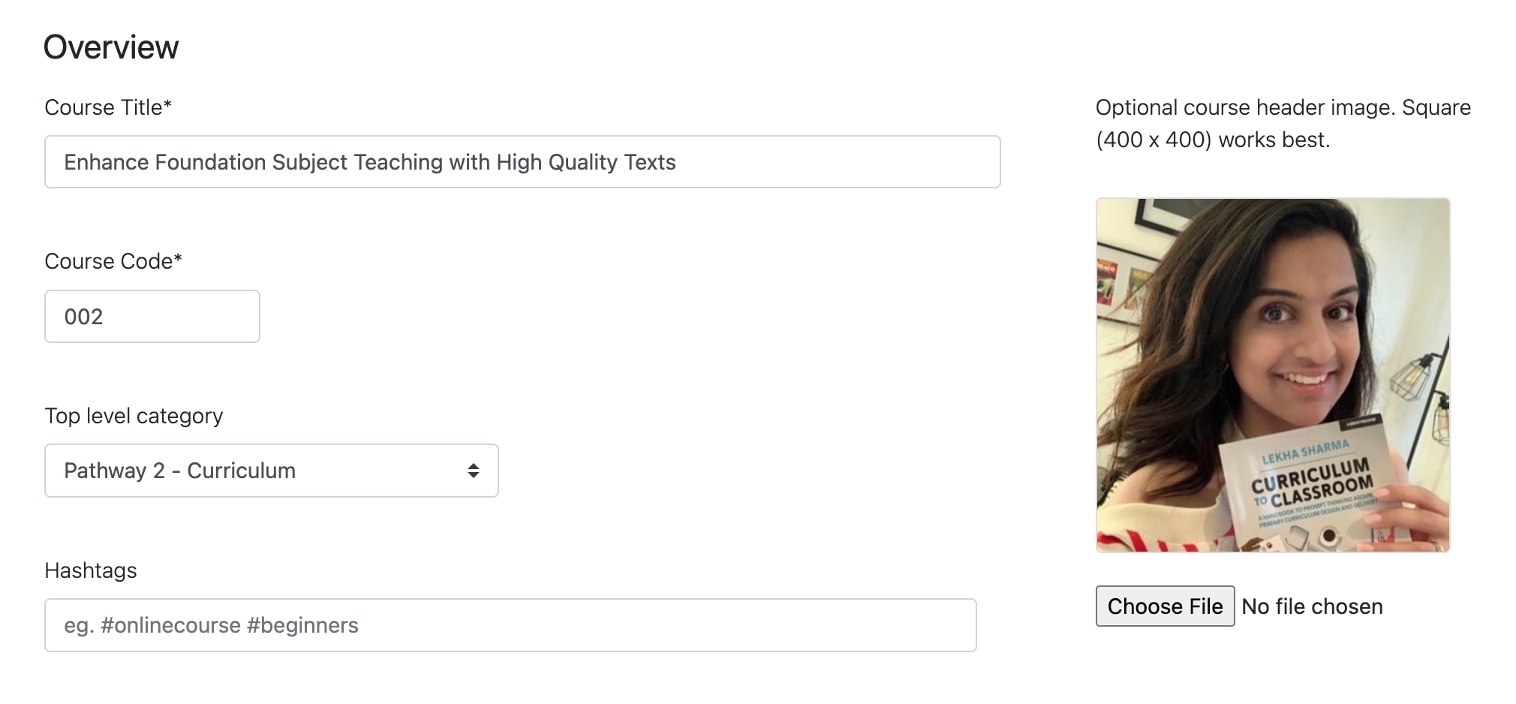
Task: Click the "Pathway 2 - Curriculum" selected value
Action: pyautogui.click(x=180, y=471)
